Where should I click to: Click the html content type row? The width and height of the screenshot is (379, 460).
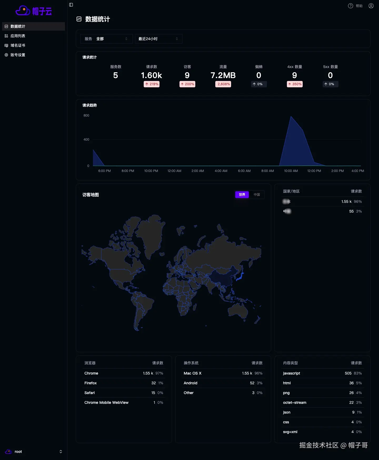click(x=322, y=383)
